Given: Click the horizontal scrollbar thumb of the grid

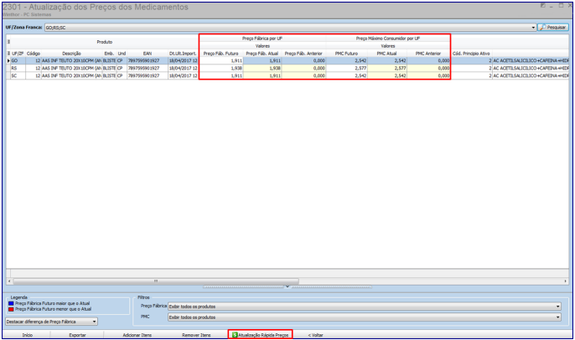Looking at the screenshot, I should pos(156,281).
